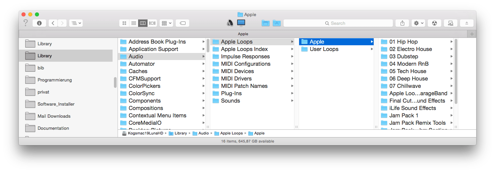Expand the Plug-Ins folder arrow

point(292,93)
